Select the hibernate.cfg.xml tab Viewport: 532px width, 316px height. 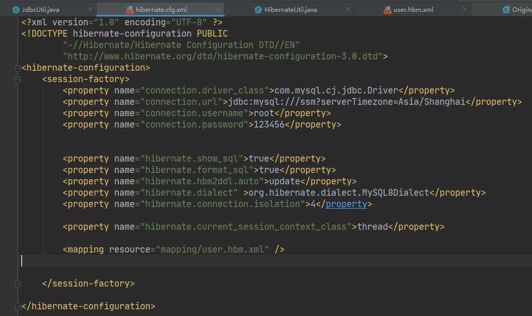pyautogui.click(x=161, y=9)
